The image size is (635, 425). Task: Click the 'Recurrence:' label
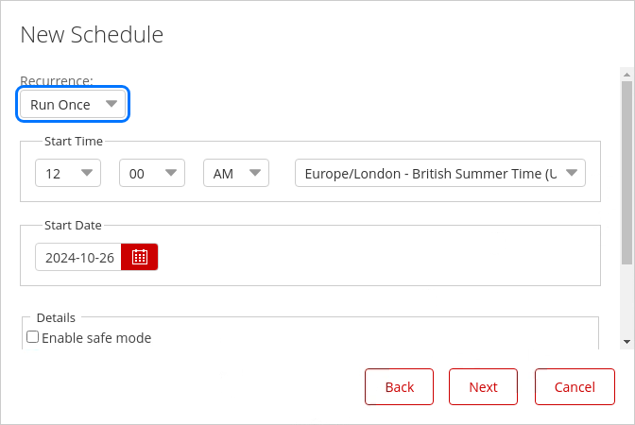[x=57, y=81]
